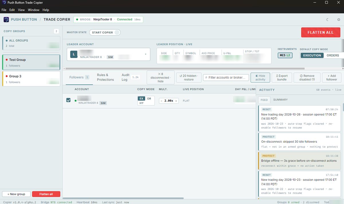Click the title bar app icon
Screen dimensions: 344x204
(x=4, y=3)
